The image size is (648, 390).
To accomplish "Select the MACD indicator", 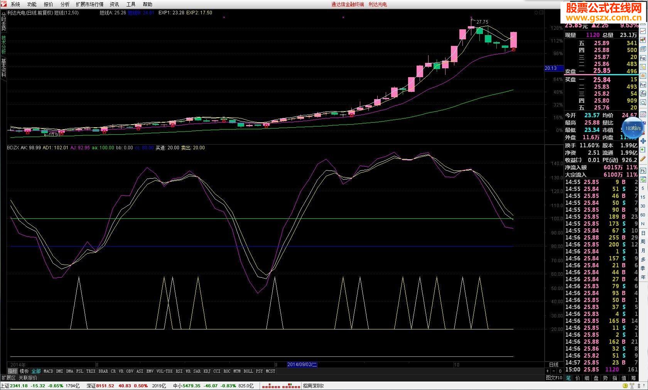I will [48, 371].
